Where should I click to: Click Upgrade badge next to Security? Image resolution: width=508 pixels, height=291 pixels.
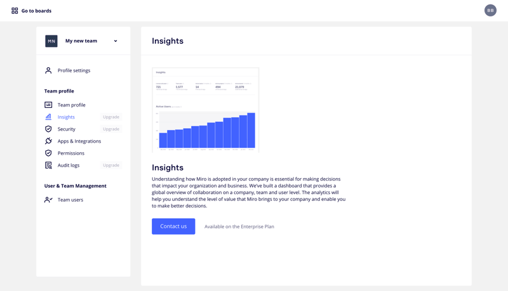click(110, 129)
